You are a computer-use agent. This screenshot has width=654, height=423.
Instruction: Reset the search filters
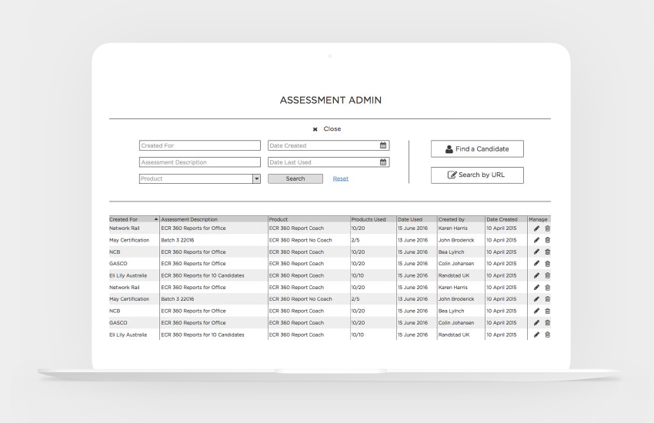[340, 178]
